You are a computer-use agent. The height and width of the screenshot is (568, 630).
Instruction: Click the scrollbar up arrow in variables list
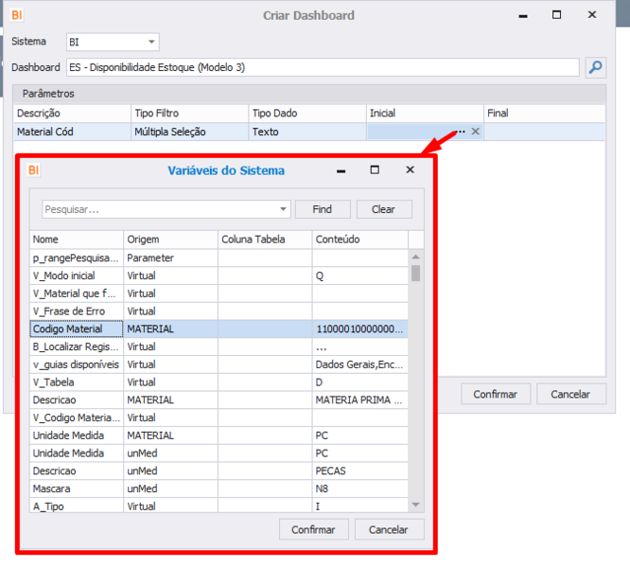pyautogui.click(x=416, y=257)
